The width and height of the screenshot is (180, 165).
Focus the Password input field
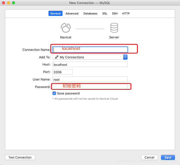click(90, 87)
